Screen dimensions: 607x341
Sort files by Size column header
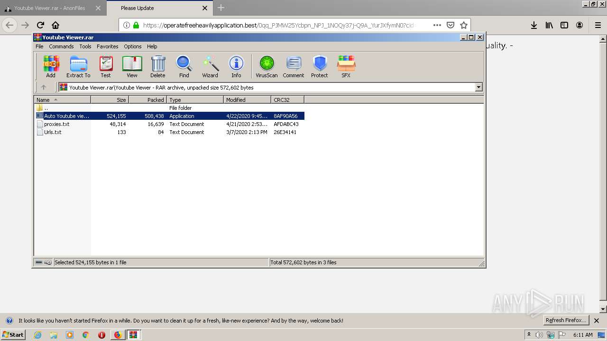pos(110,100)
